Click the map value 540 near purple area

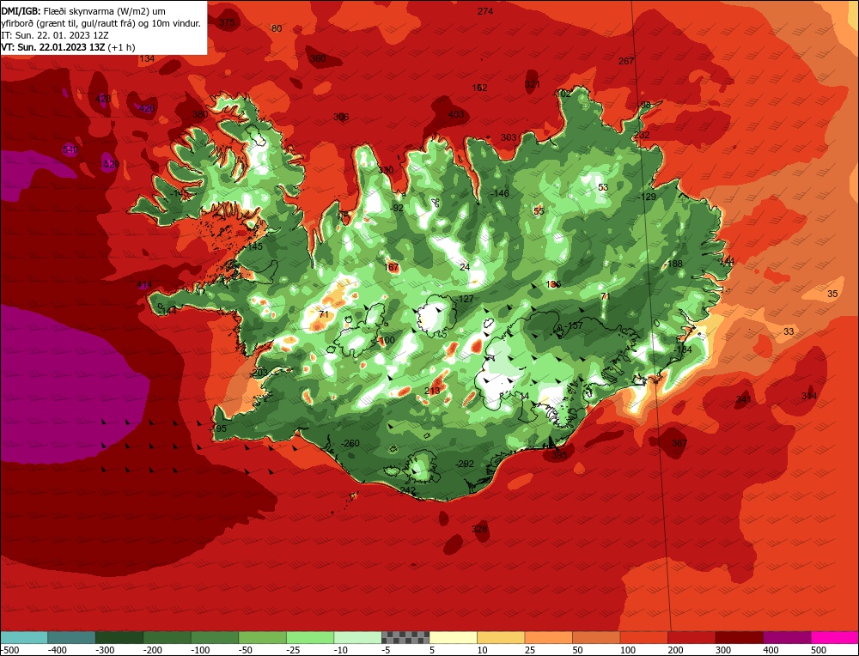click(70, 149)
